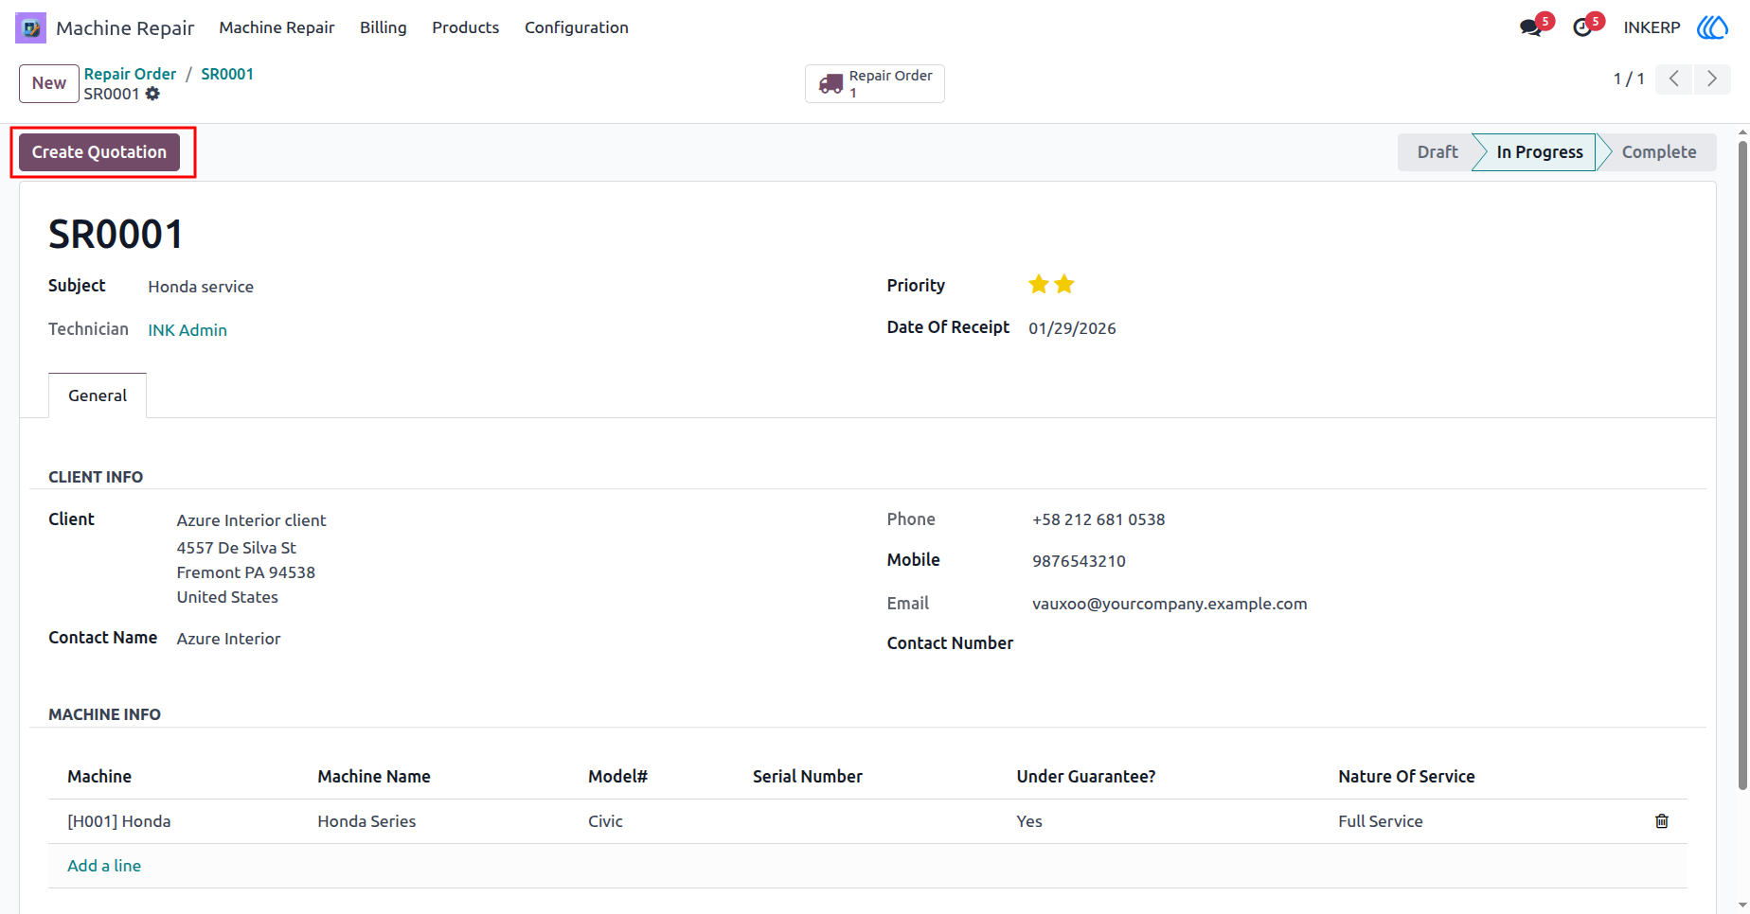1750x914 pixels.
Task: Click the vertical page scrollbar
Action: 1742,464
